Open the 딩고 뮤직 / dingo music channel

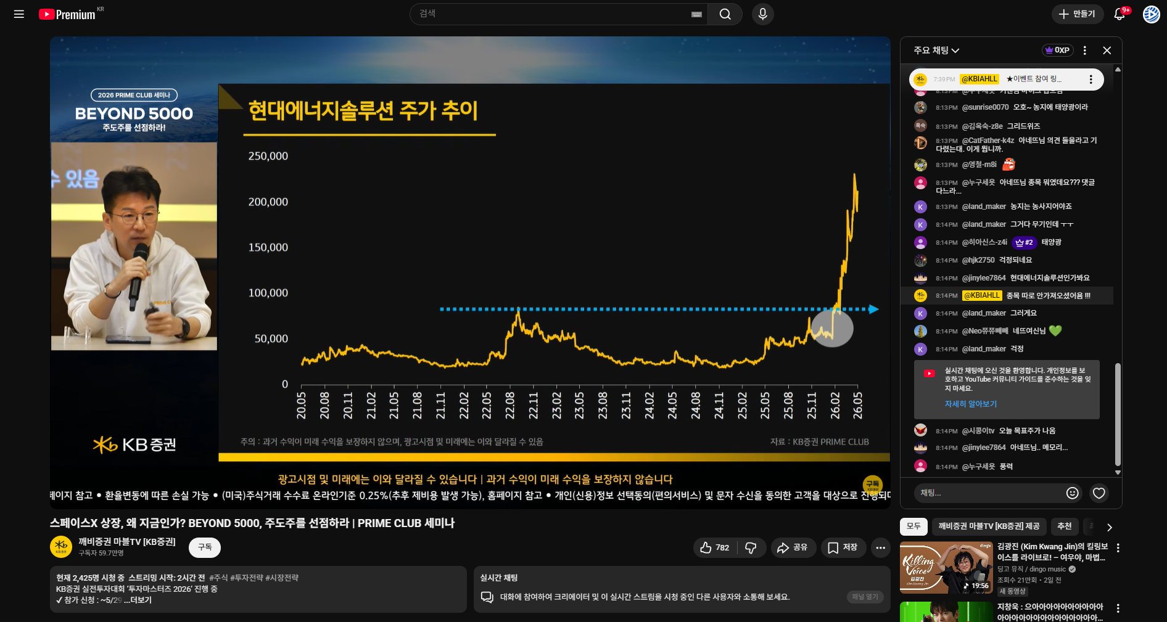click(1032, 569)
